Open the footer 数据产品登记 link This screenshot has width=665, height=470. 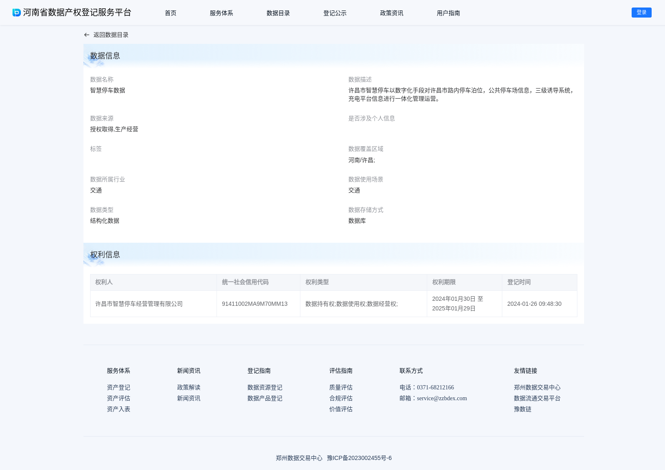265,399
